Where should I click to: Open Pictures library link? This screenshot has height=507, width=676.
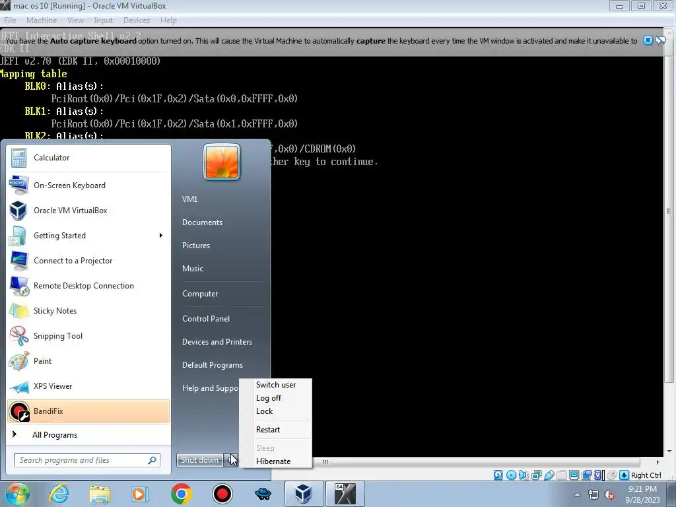[196, 246]
